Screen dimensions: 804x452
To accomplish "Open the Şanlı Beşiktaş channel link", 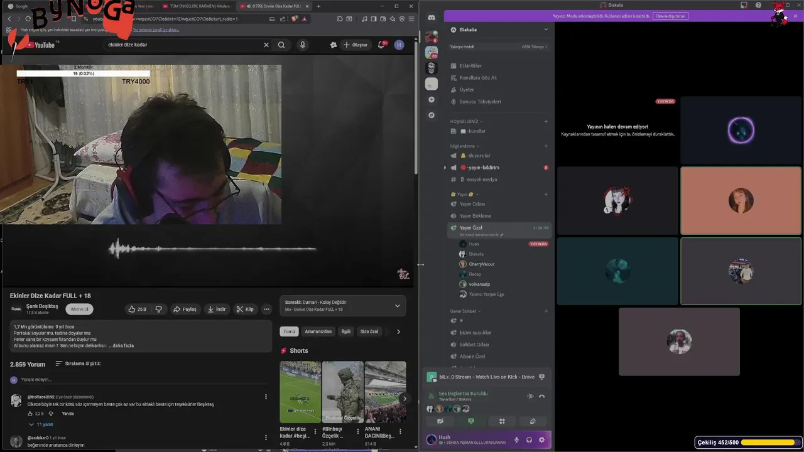I will click(x=42, y=306).
